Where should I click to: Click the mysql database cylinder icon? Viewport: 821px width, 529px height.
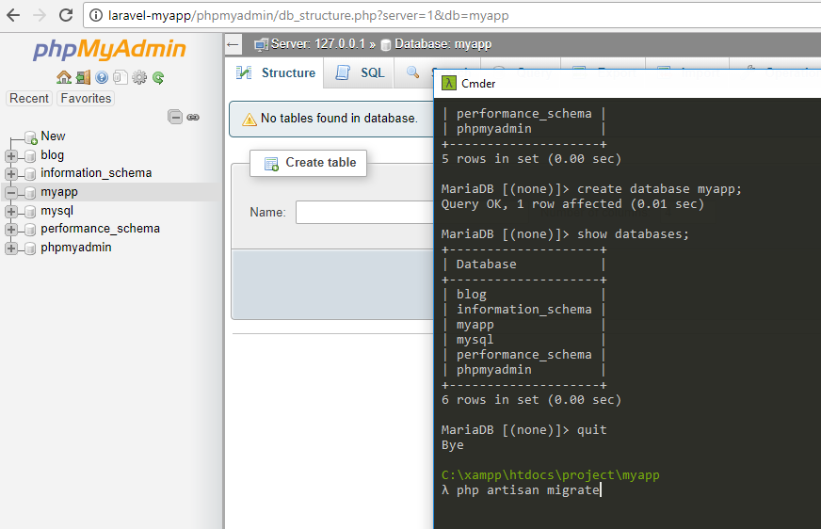30,212
